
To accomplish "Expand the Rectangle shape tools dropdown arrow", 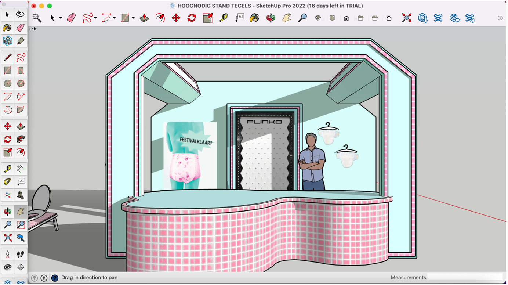I will coord(133,18).
